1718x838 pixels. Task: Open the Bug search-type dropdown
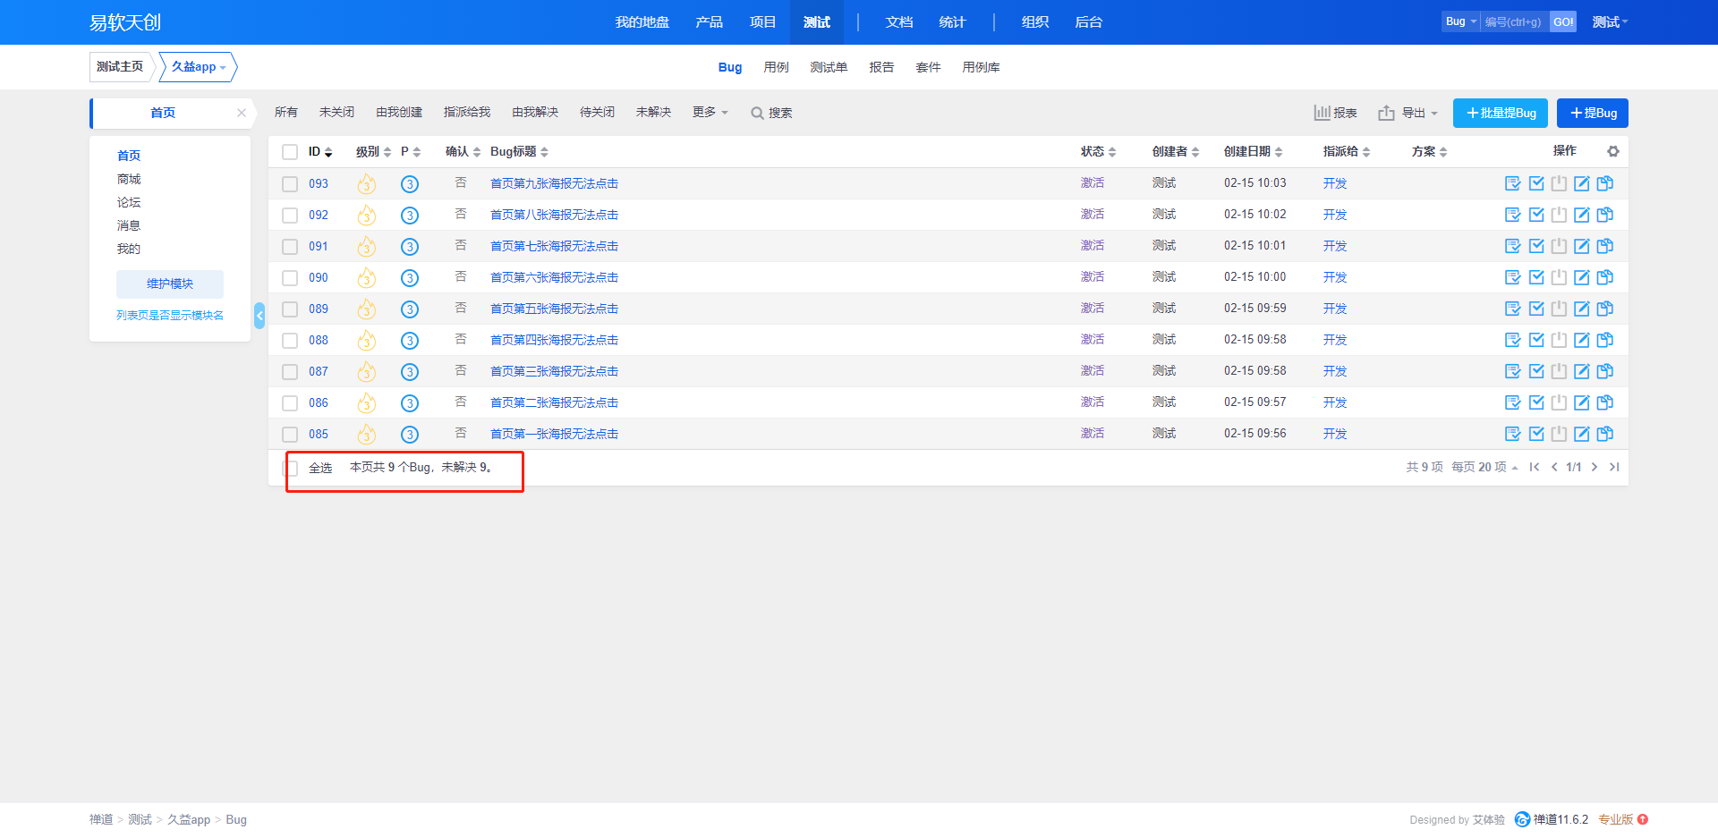pos(1461,21)
